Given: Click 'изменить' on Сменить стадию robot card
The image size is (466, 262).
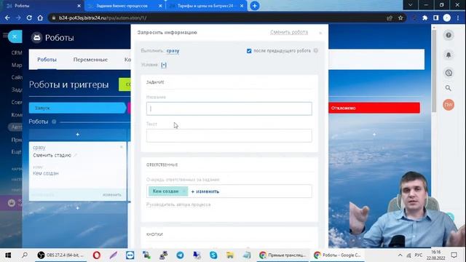Looking at the screenshot, I should [111, 194].
